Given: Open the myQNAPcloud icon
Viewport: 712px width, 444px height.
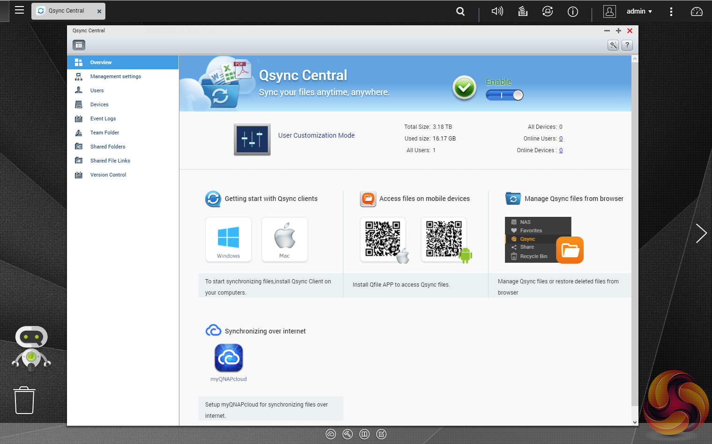Looking at the screenshot, I should click(229, 358).
